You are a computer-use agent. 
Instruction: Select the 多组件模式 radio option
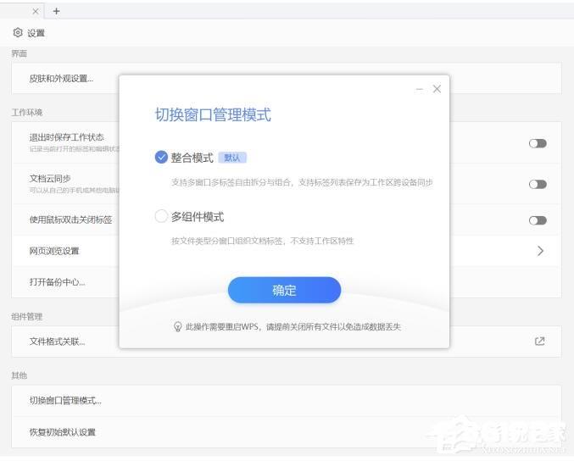pos(161,216)
